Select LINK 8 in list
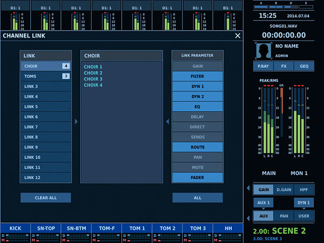 (x=46, y=137)
